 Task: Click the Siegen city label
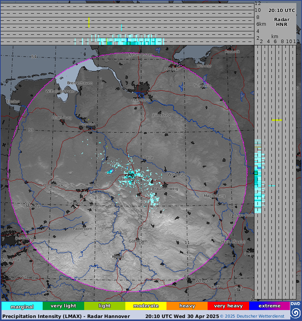click(x=49, y=289)
